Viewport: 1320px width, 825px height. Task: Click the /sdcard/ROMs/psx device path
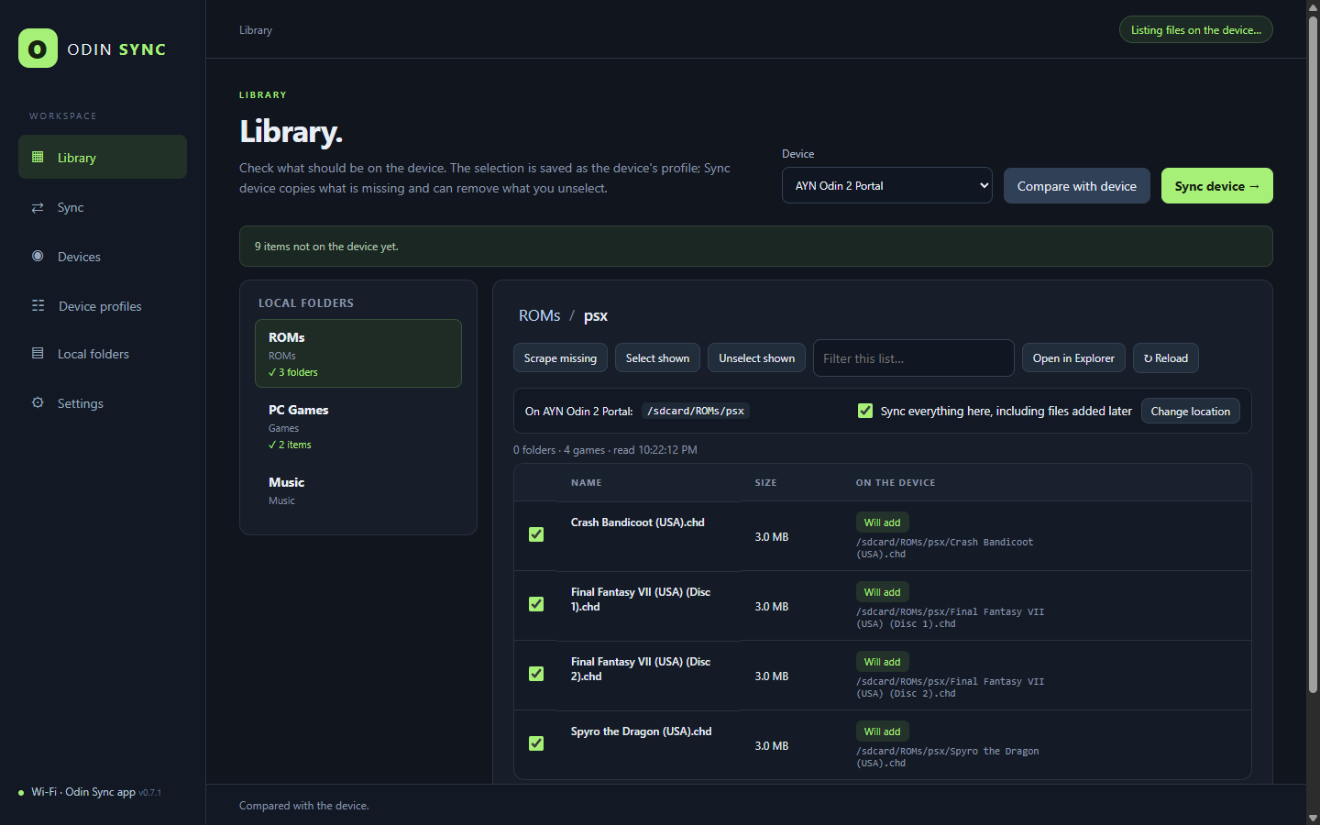[x=696, y=411]
